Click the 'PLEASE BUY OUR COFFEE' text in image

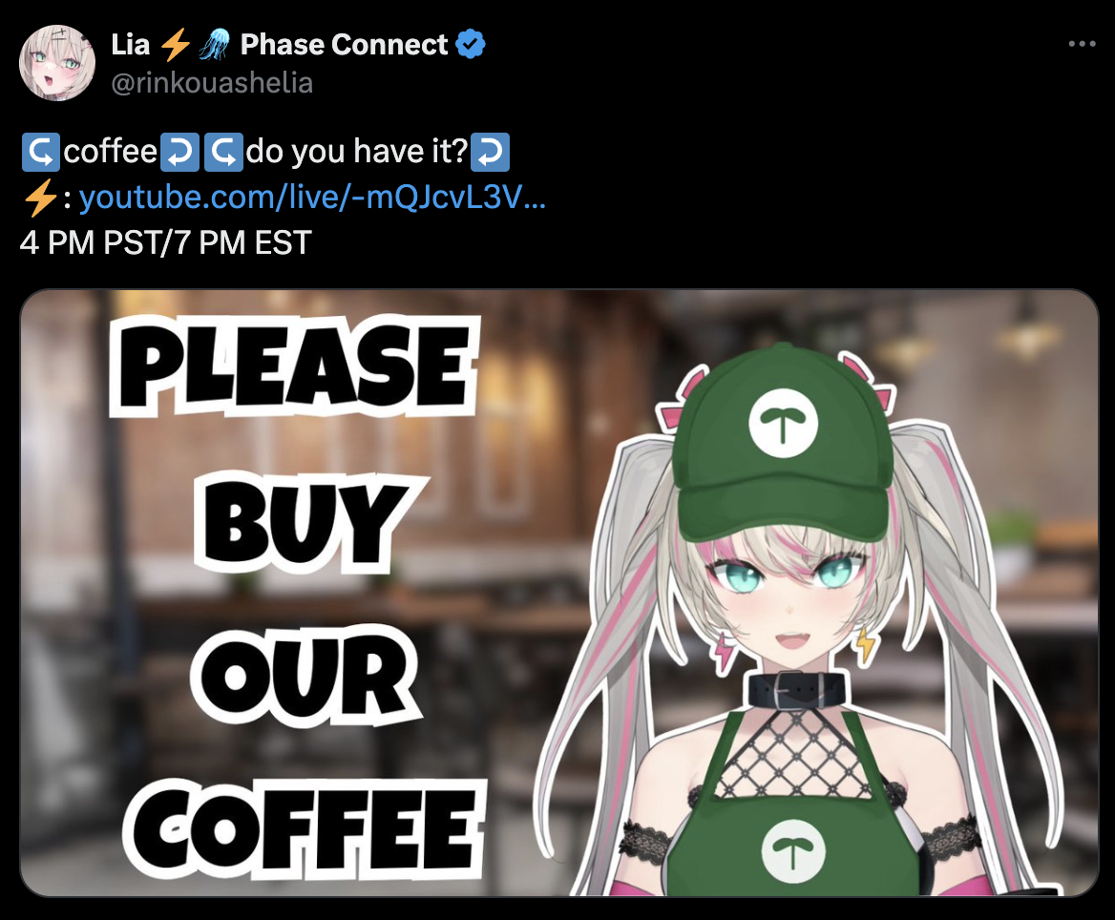(299, 597)
